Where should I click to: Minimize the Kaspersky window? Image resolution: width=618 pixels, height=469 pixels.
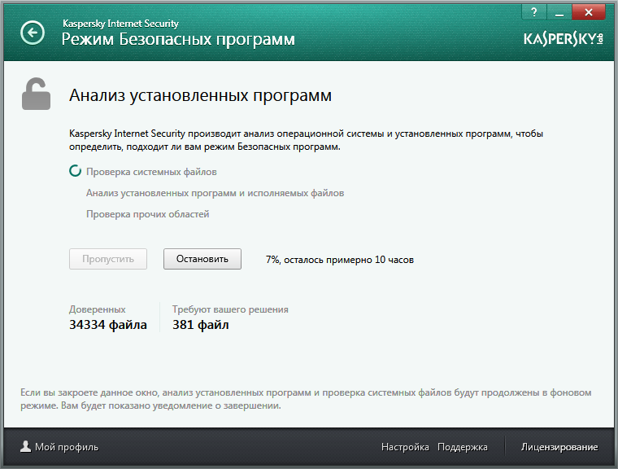tap(559, 12)
